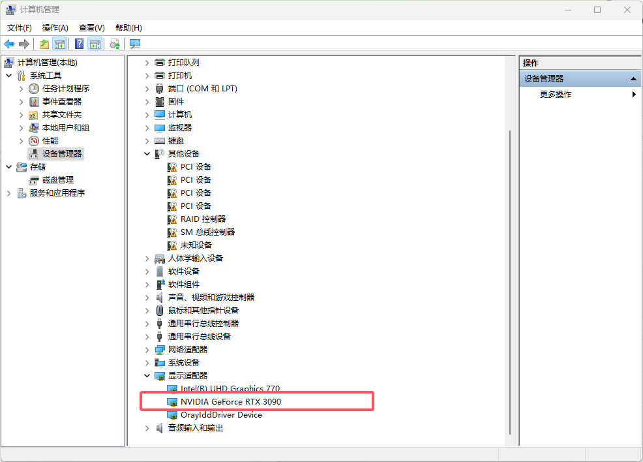Select OrayIddDriver Device adapter
The width and height of the screenshot is (643, 462).
(221, 415)
